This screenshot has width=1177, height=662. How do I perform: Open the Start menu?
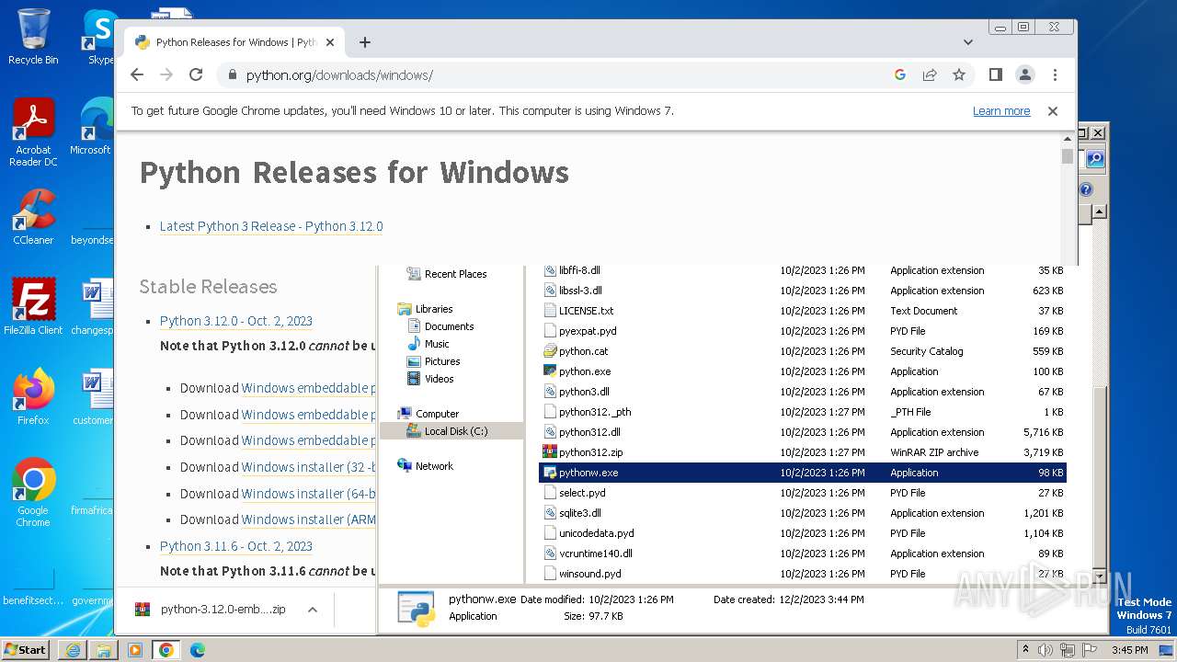point(25,649)
